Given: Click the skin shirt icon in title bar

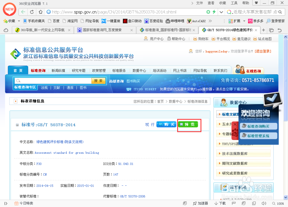Looking at the screenshot, I should tap(256, 3).
